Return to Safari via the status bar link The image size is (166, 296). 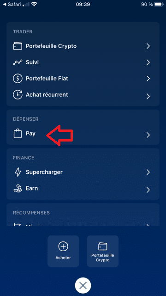click(x=12, y=4)
